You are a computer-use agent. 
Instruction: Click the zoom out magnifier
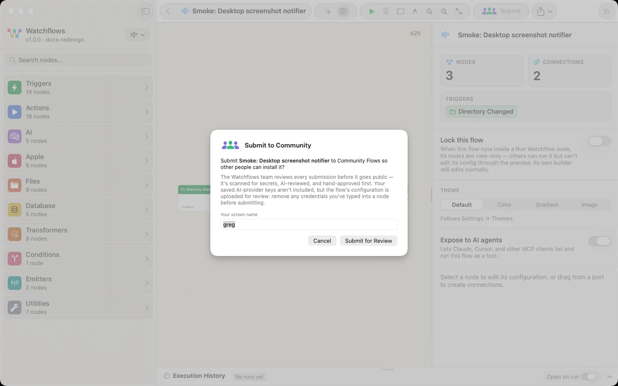click(429, 12)
